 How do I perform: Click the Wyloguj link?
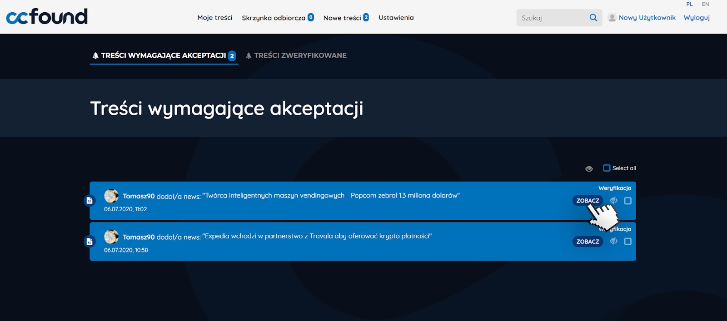[697, 18]
